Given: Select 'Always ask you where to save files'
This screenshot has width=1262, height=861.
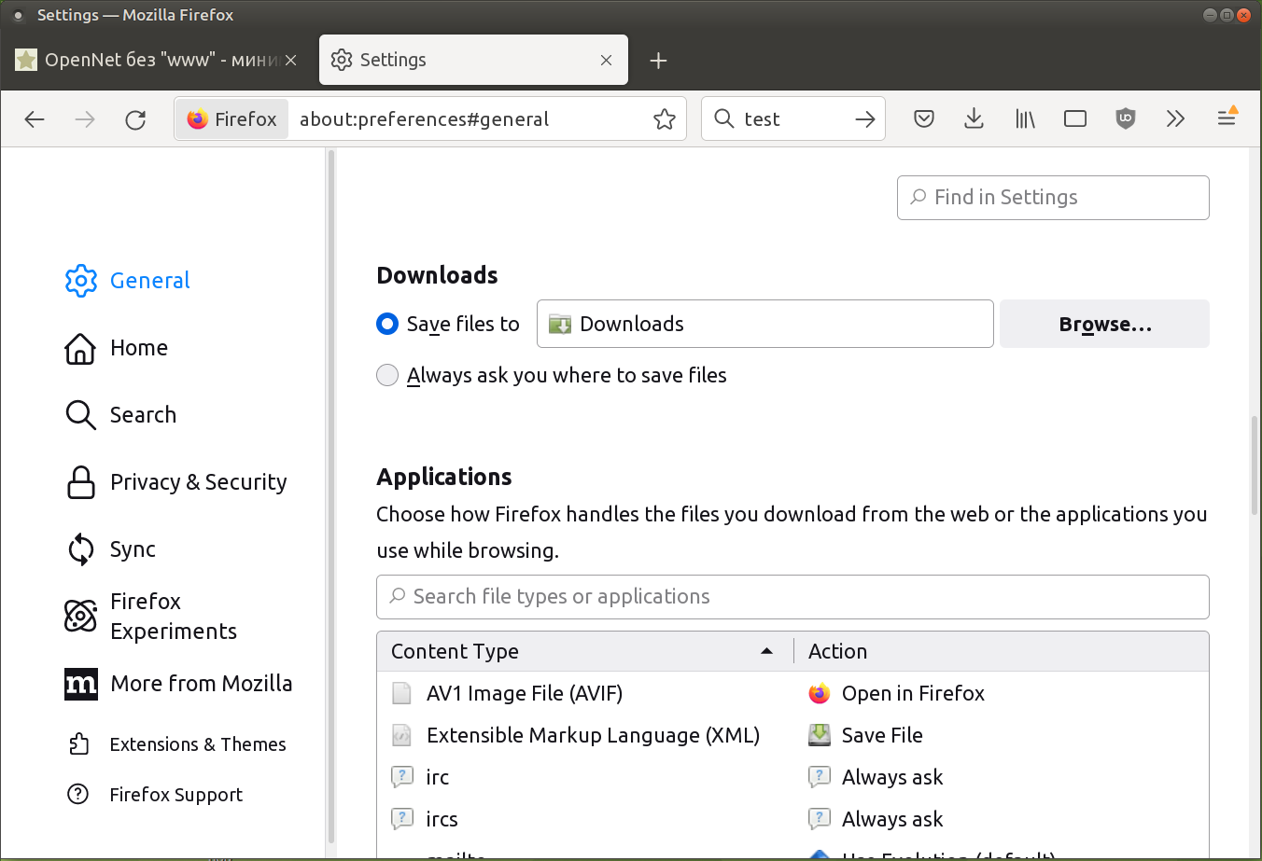Looking at the screenshot, I should pos(387,375).
